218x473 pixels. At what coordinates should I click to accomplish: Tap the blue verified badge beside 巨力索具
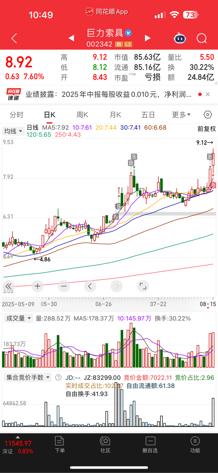click(x=128, y=33)
